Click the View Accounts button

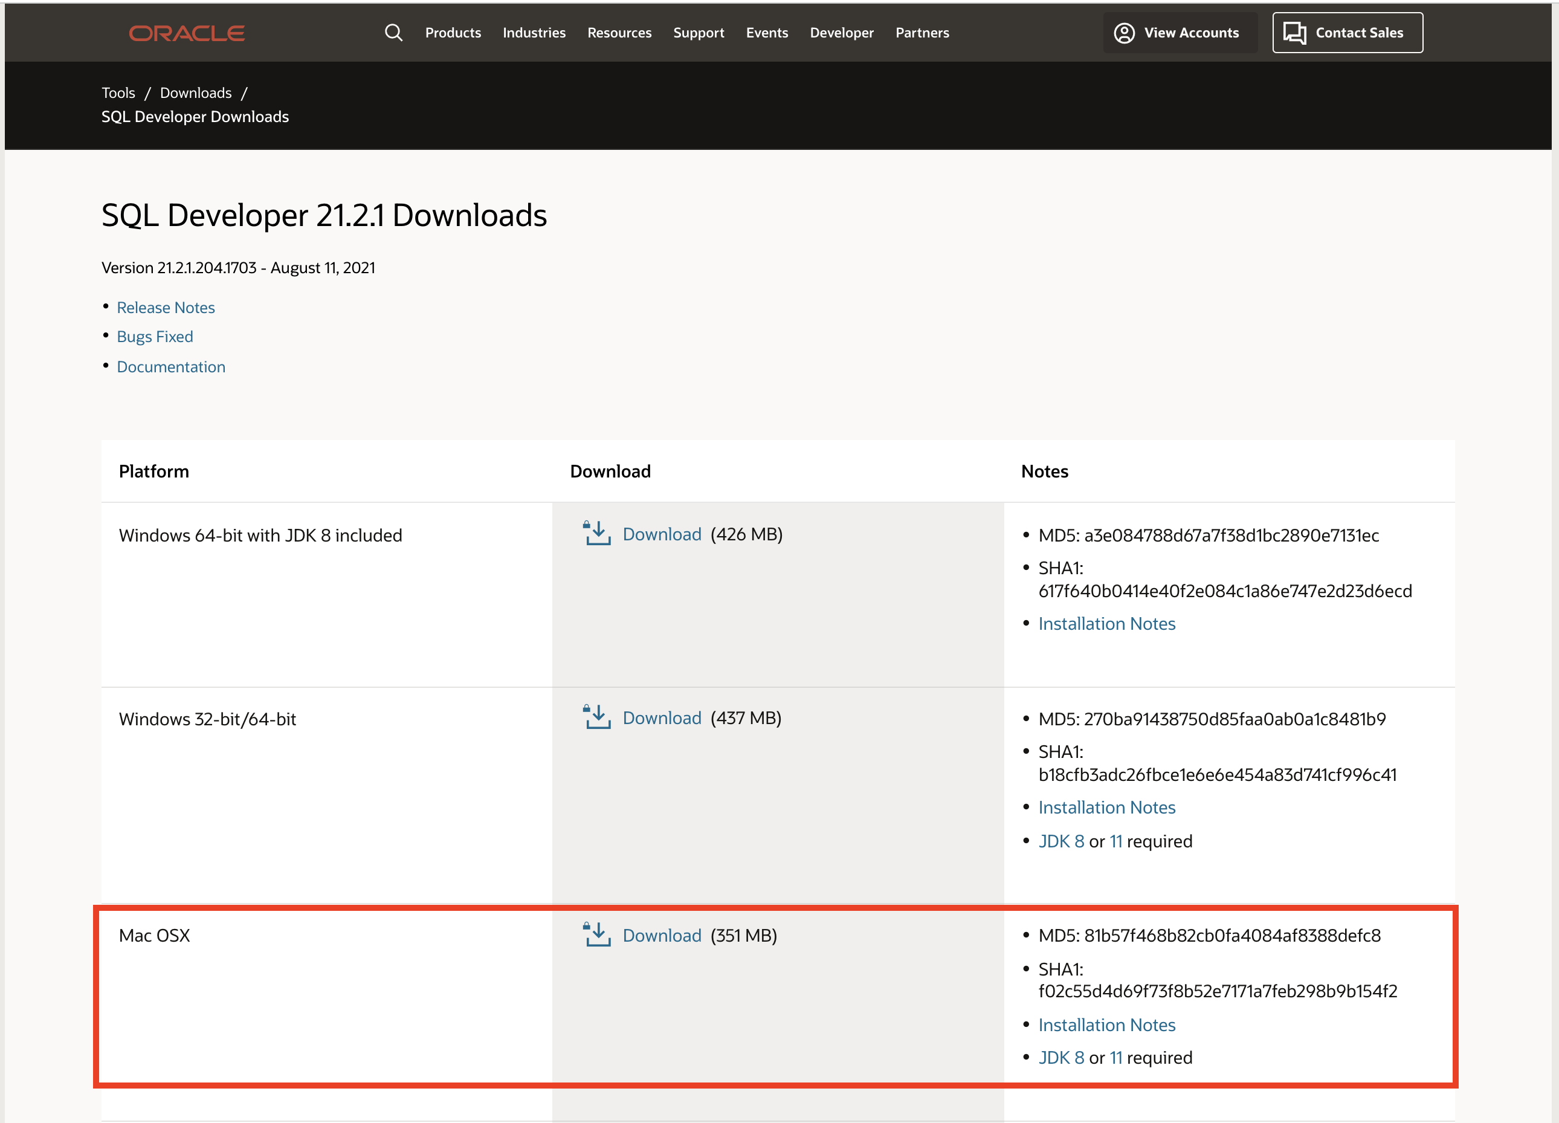(1180, 32)
